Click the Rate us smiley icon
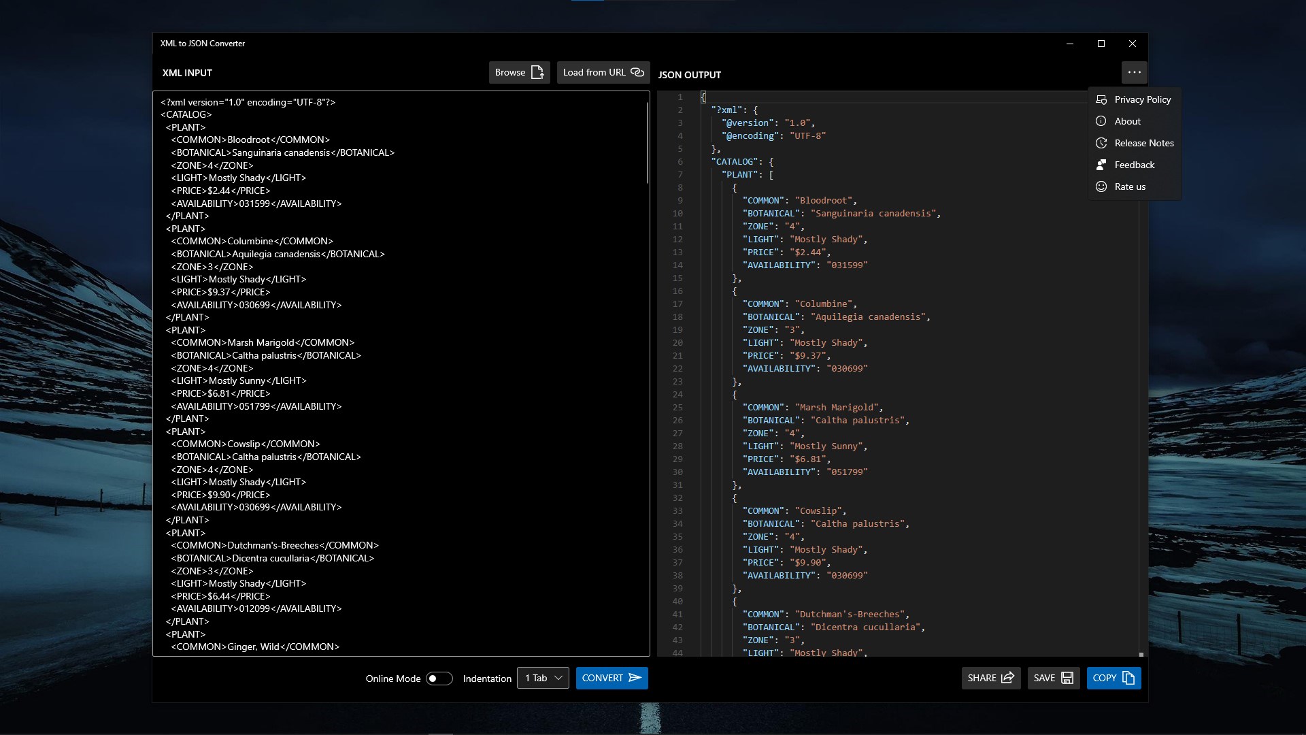 (x=1101, y=186)
